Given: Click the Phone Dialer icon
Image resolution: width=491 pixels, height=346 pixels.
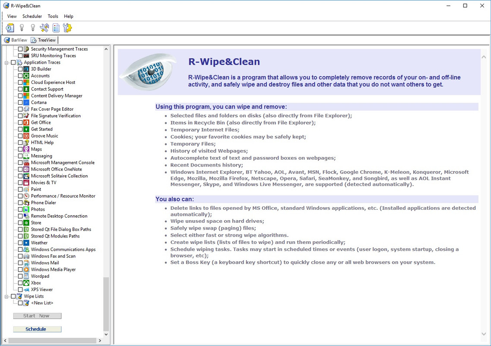Looking at the screenshot, I should click(27, 203).
